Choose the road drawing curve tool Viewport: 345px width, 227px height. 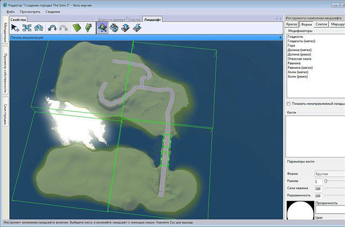[x=52, y=28]
